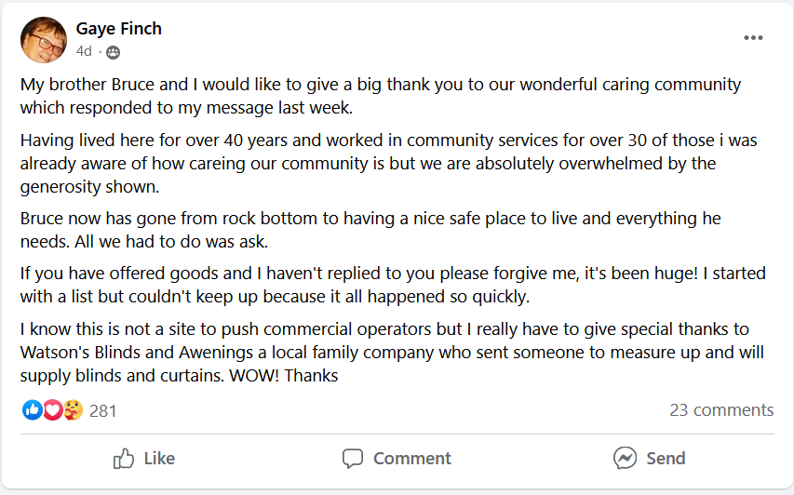Click the speech bubble Comment icon
This screenshot has height=495, width=794.
(352, 459)
